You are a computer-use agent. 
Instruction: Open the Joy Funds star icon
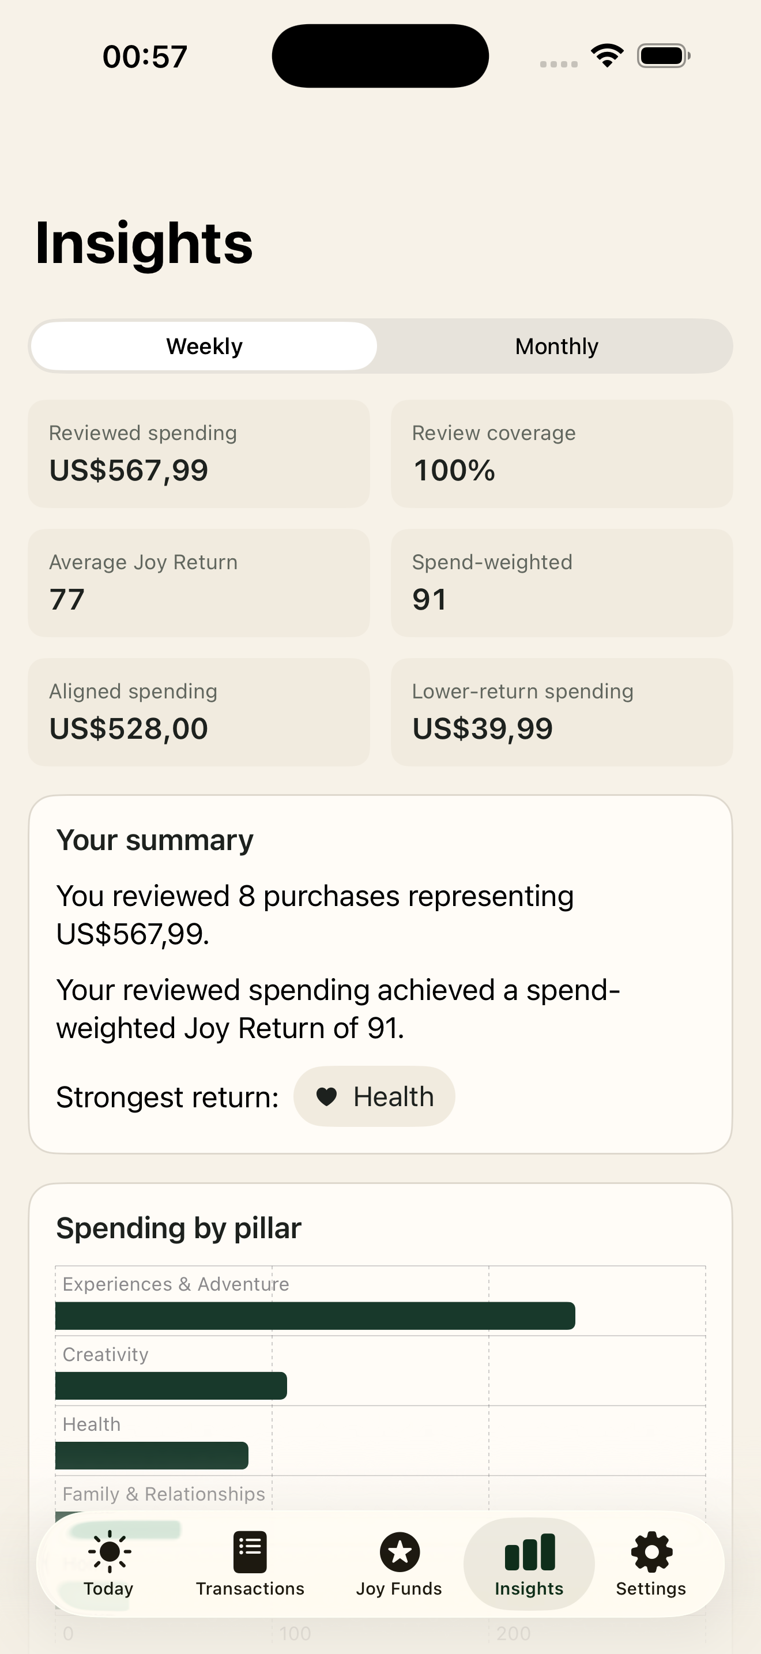click(x=399, y=1551)
